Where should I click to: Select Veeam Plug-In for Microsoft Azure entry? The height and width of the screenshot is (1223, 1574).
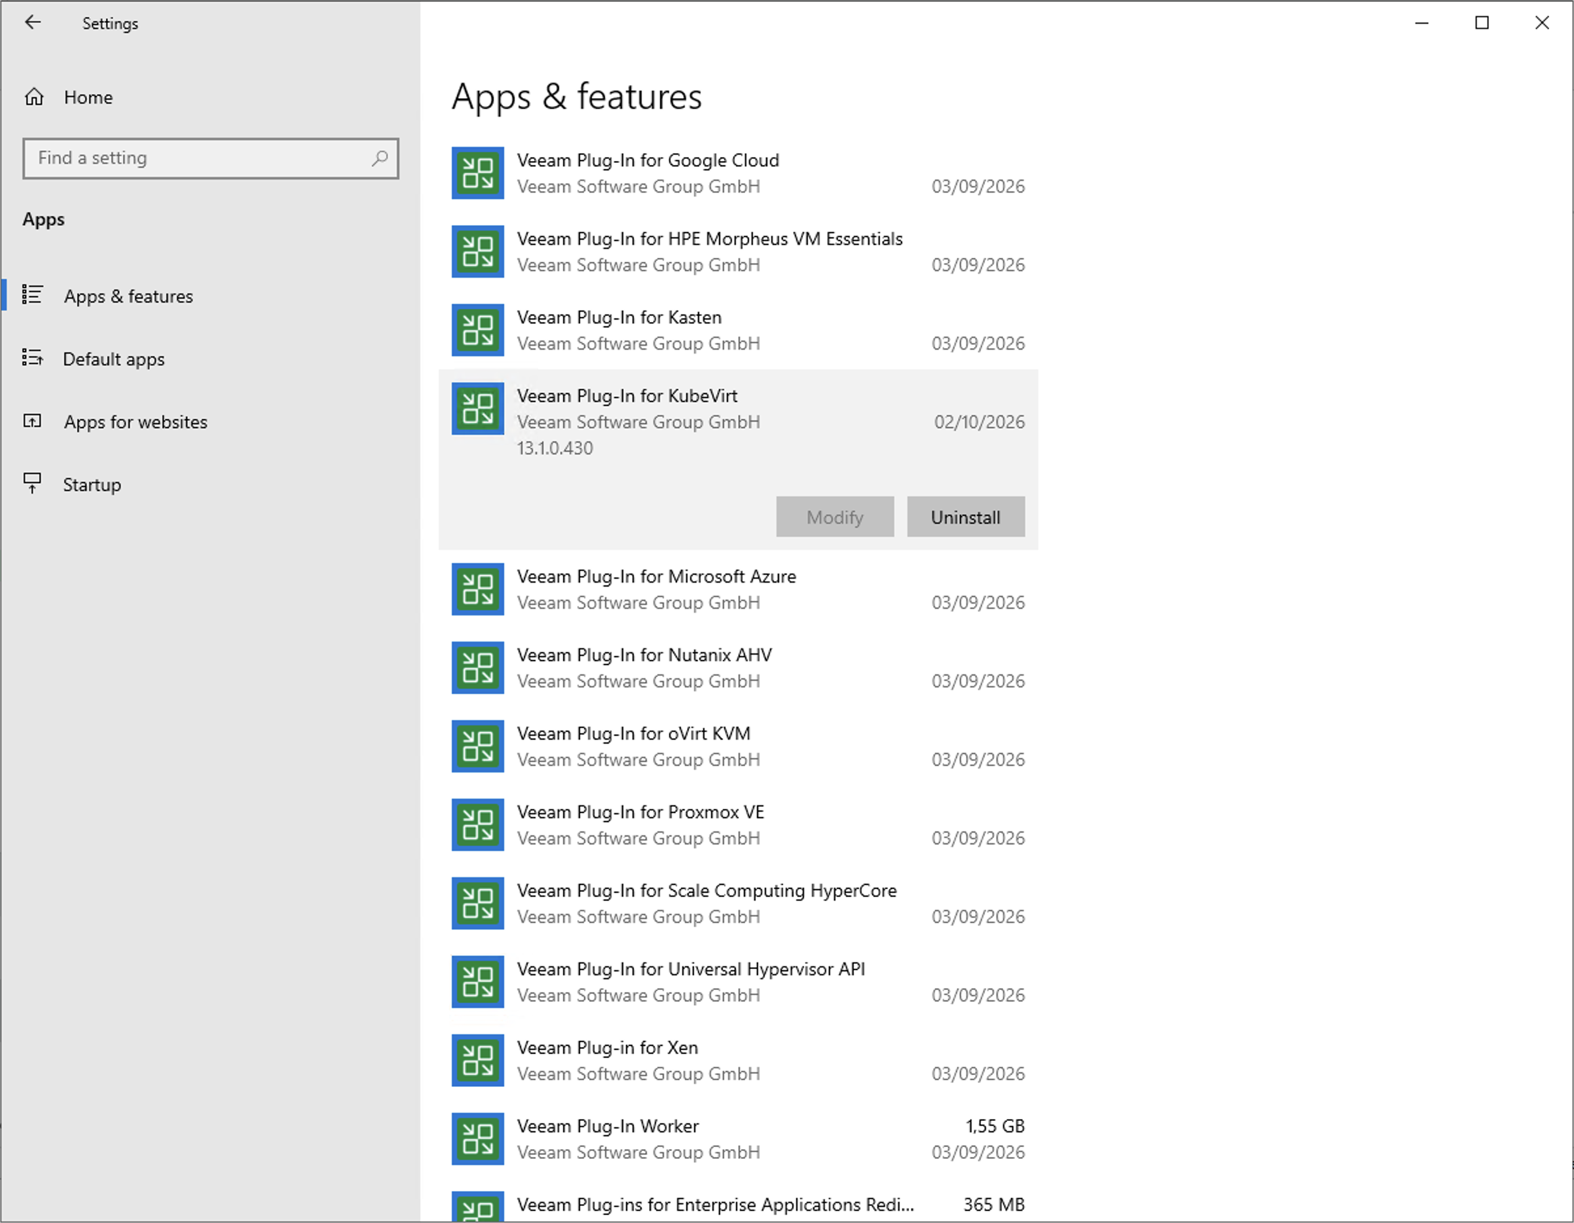tap(738, 589)
